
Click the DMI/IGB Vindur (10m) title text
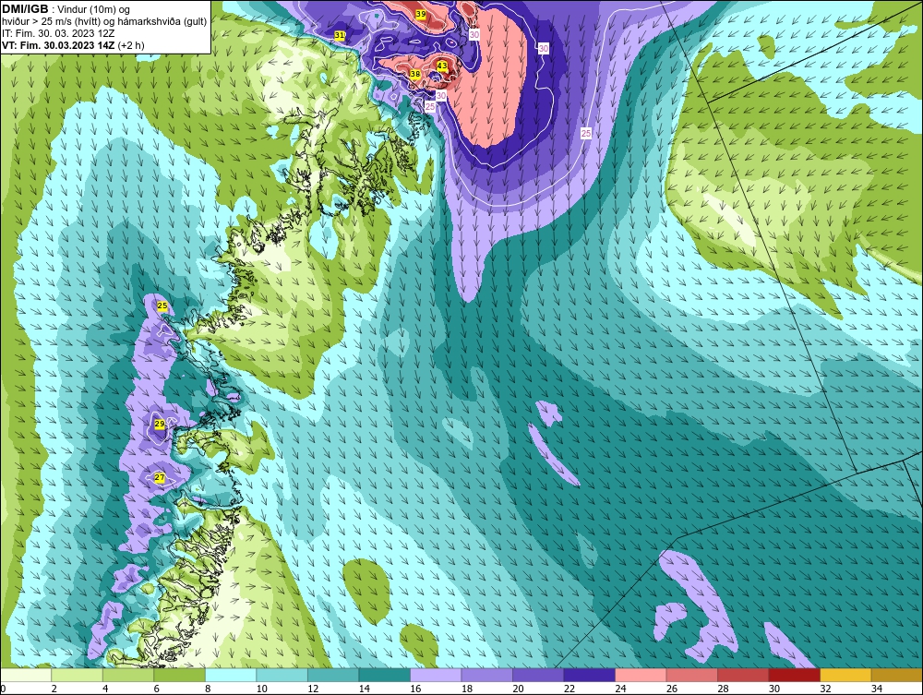click(66, 9)
